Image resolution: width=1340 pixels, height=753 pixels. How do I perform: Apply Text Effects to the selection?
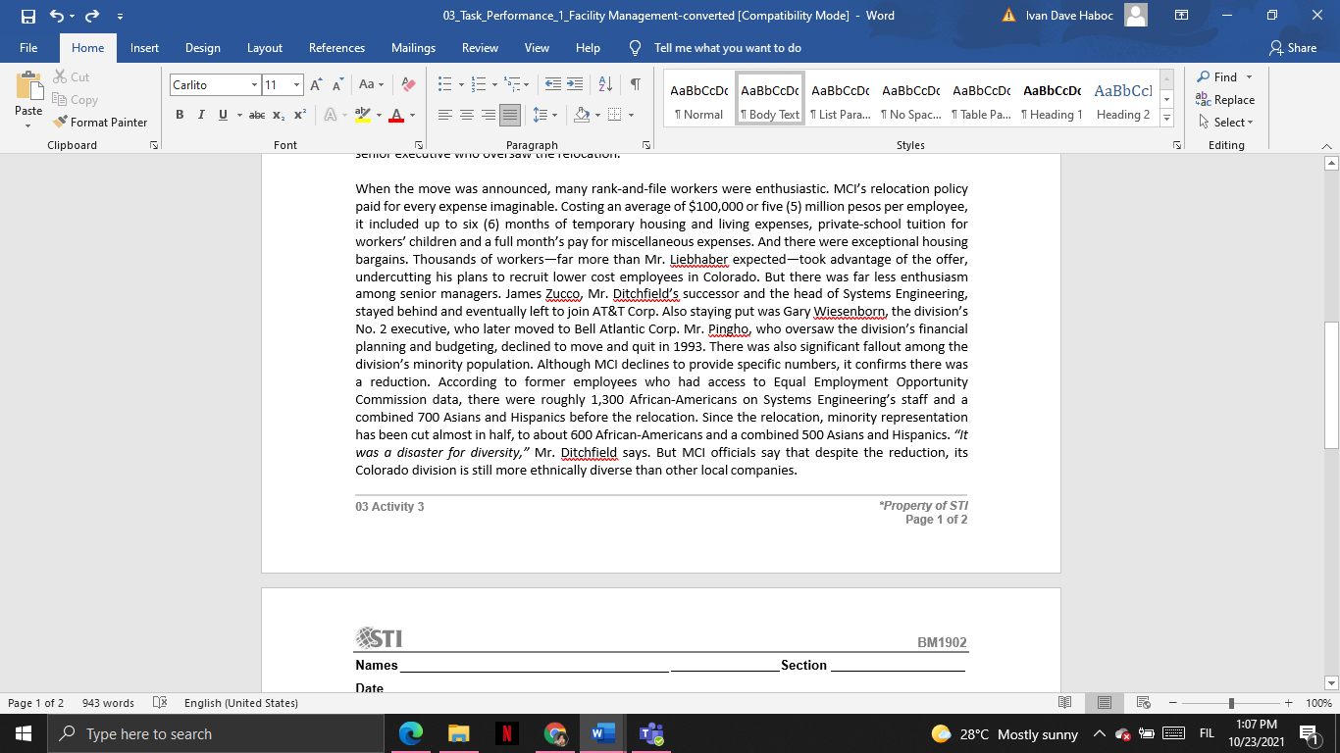click(331, 115)
